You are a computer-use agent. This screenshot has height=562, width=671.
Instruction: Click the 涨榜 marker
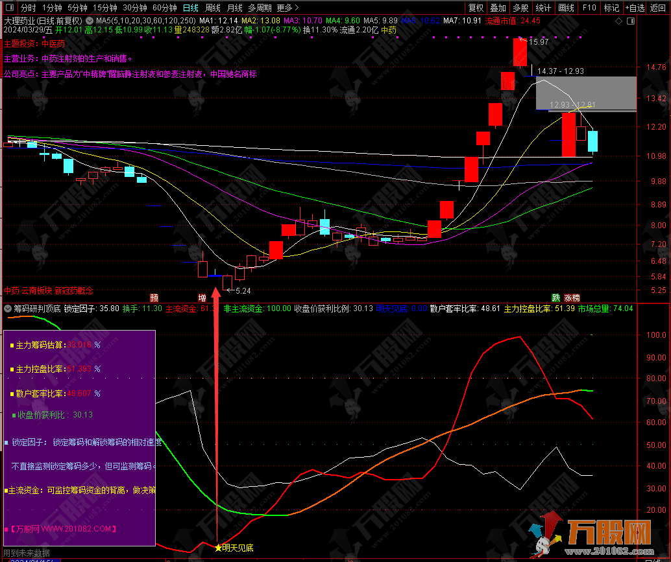572,298
